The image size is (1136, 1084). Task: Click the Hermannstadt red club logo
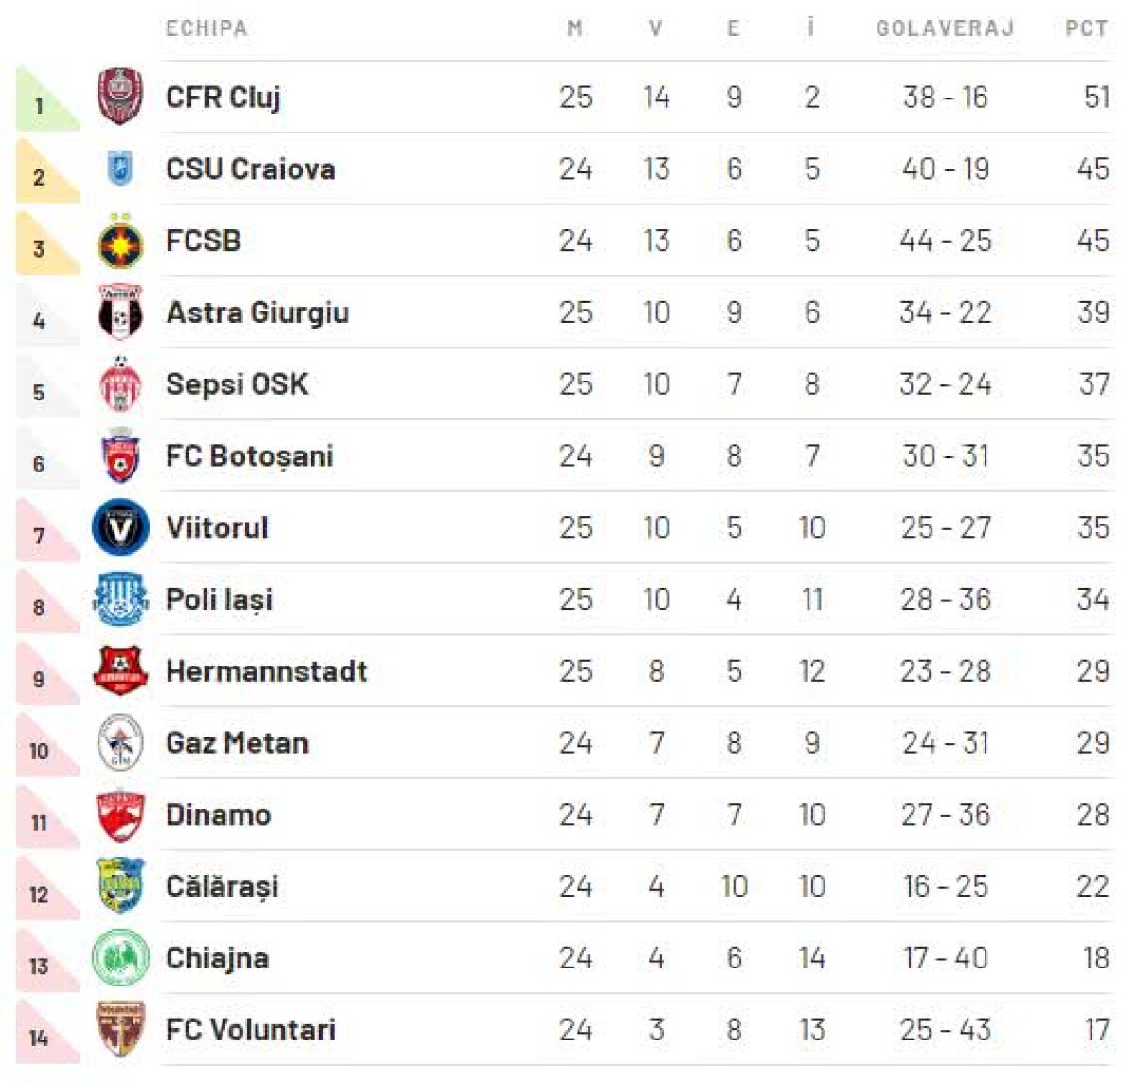[x=120, y=671]
